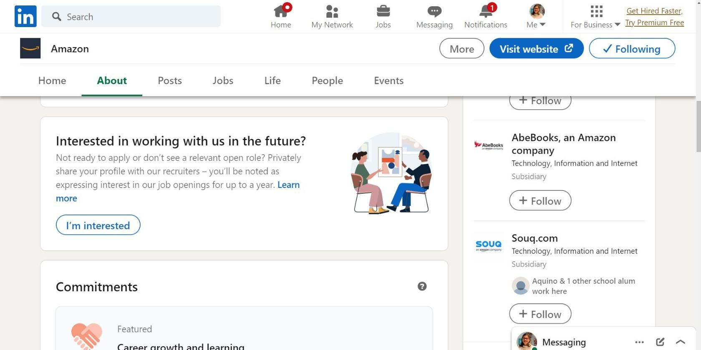Click 'Aquino & 1 other school alum work here'

pos(583,286)
